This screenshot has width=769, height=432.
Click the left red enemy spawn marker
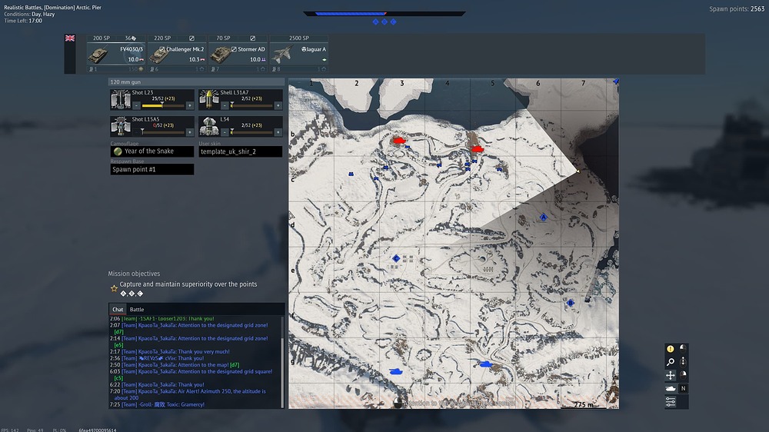(x=399, y=141)
